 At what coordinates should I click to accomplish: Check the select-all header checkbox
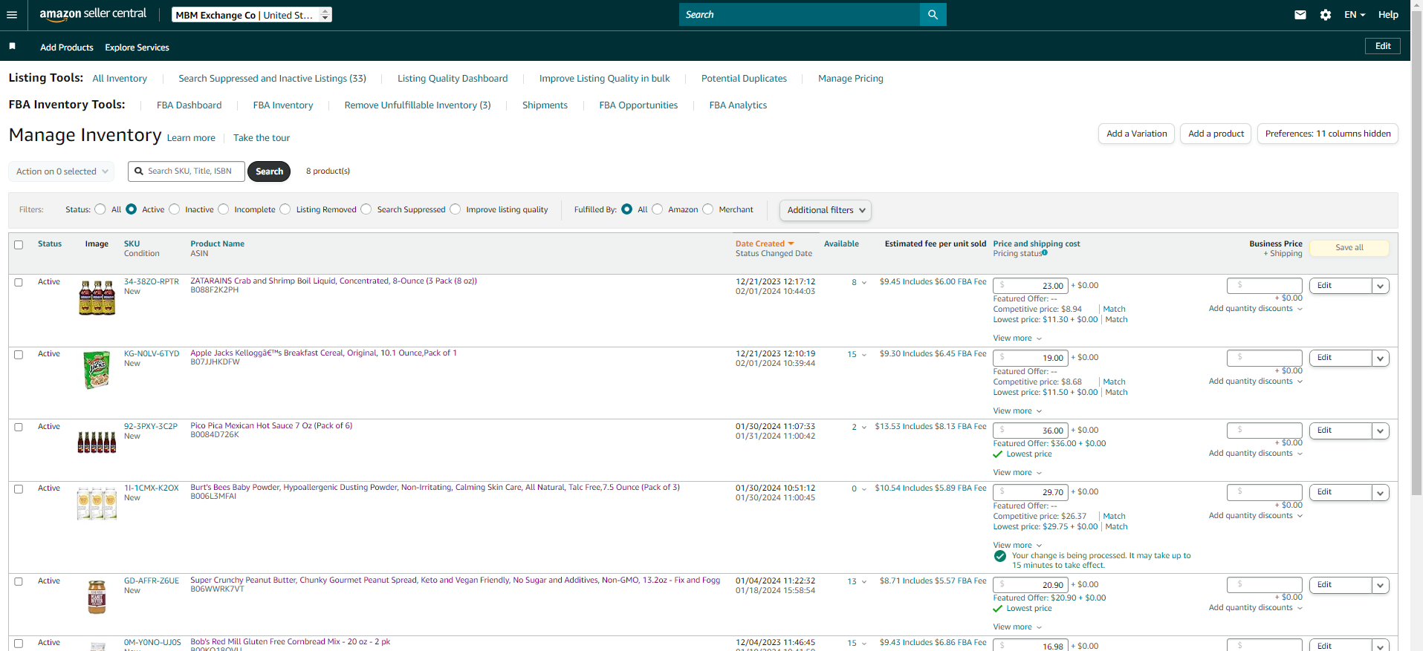(19, 245)
